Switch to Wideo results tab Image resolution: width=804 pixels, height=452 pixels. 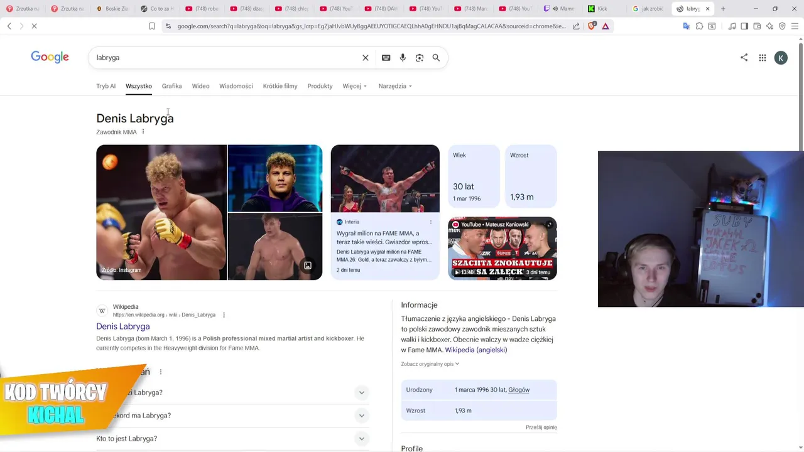pos(200,86)
